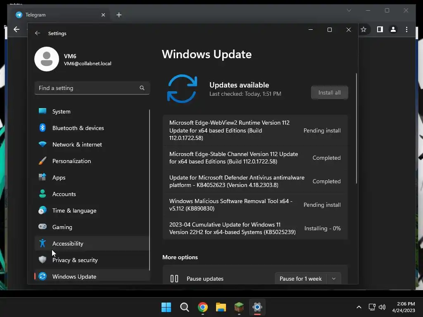423x317 pixels.
Task: Open Chrome from the taskbar
Action: point(202,307)
